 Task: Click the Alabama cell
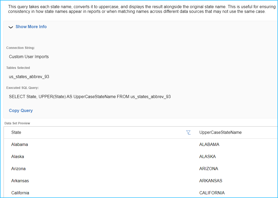tap(19, 144)
